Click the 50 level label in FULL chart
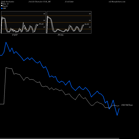Screen dimensions: 139x139 (x=90, y=20)
